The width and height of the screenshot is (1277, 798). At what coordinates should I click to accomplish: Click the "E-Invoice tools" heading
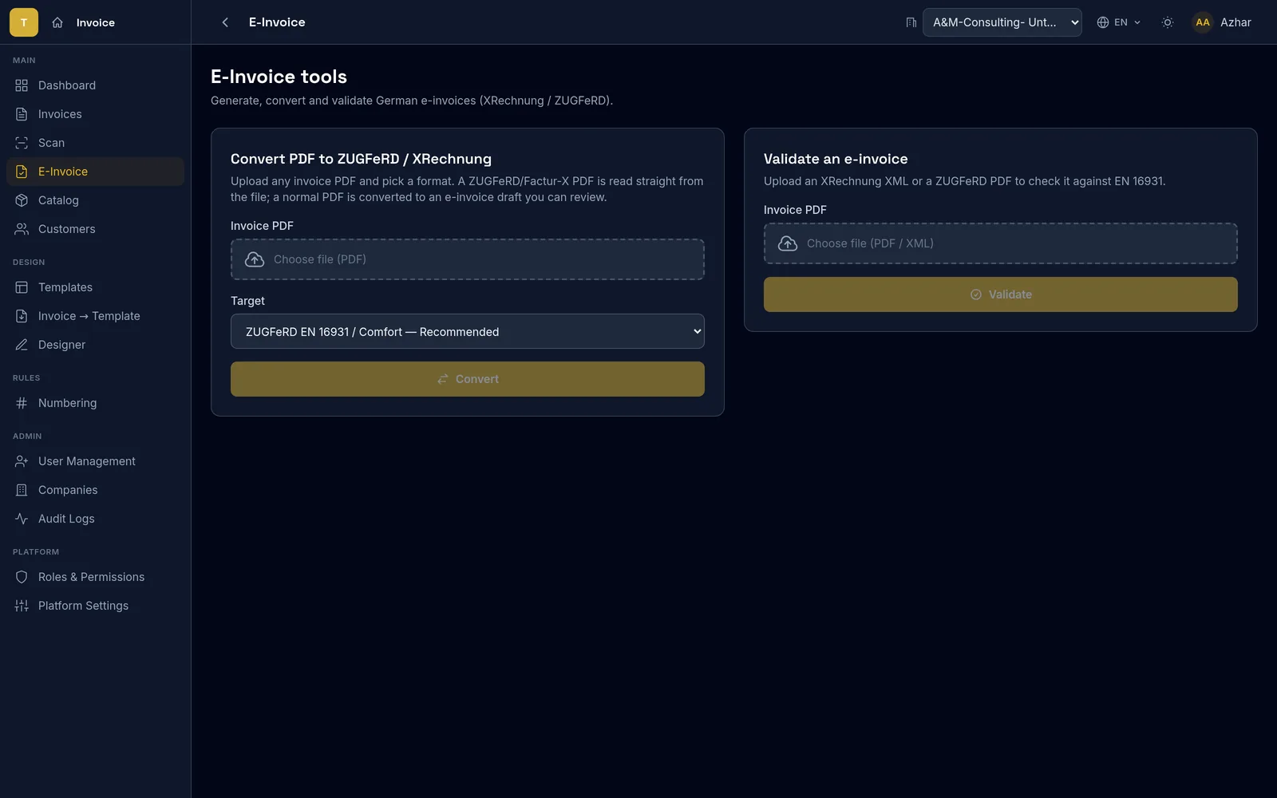point(279,77)
